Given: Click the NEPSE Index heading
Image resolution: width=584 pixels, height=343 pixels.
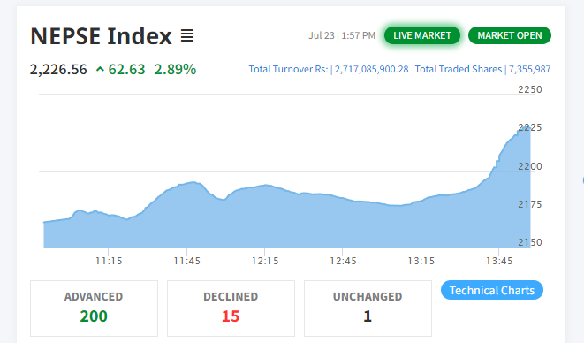Looking at the screenshot, I should (x=101, y=36).
